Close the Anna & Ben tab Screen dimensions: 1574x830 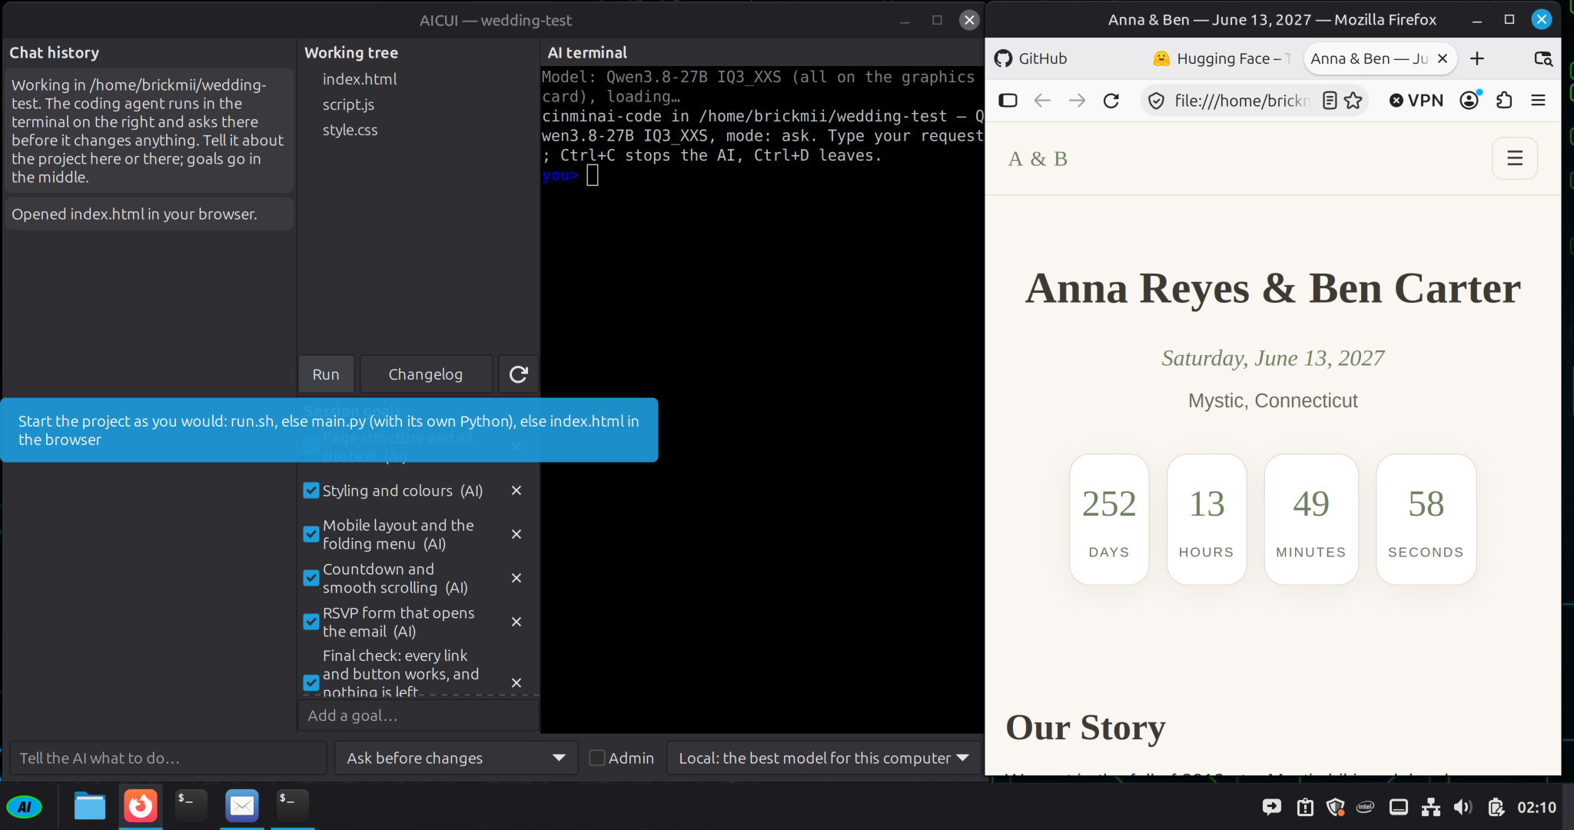coord(1443,58)
